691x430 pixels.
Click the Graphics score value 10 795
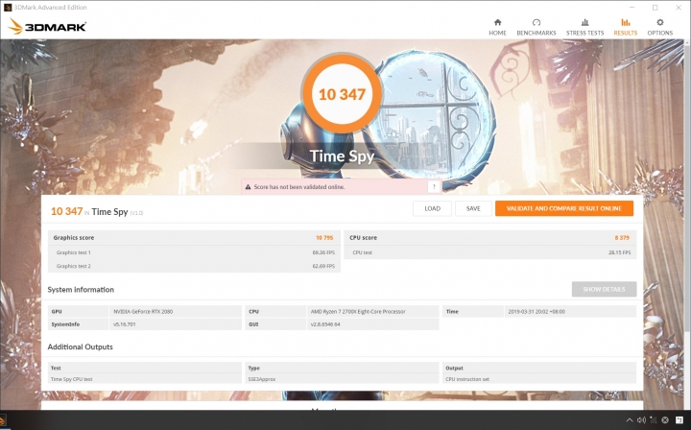[324, 238]
